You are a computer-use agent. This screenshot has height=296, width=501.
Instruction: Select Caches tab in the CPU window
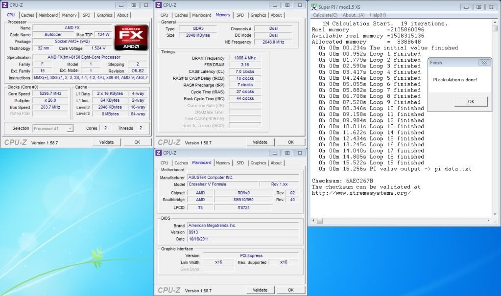(27, 15)
